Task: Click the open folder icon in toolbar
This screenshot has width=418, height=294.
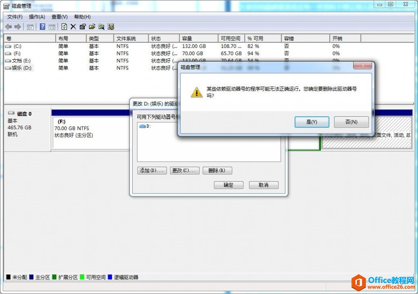Action: point(92,27)
